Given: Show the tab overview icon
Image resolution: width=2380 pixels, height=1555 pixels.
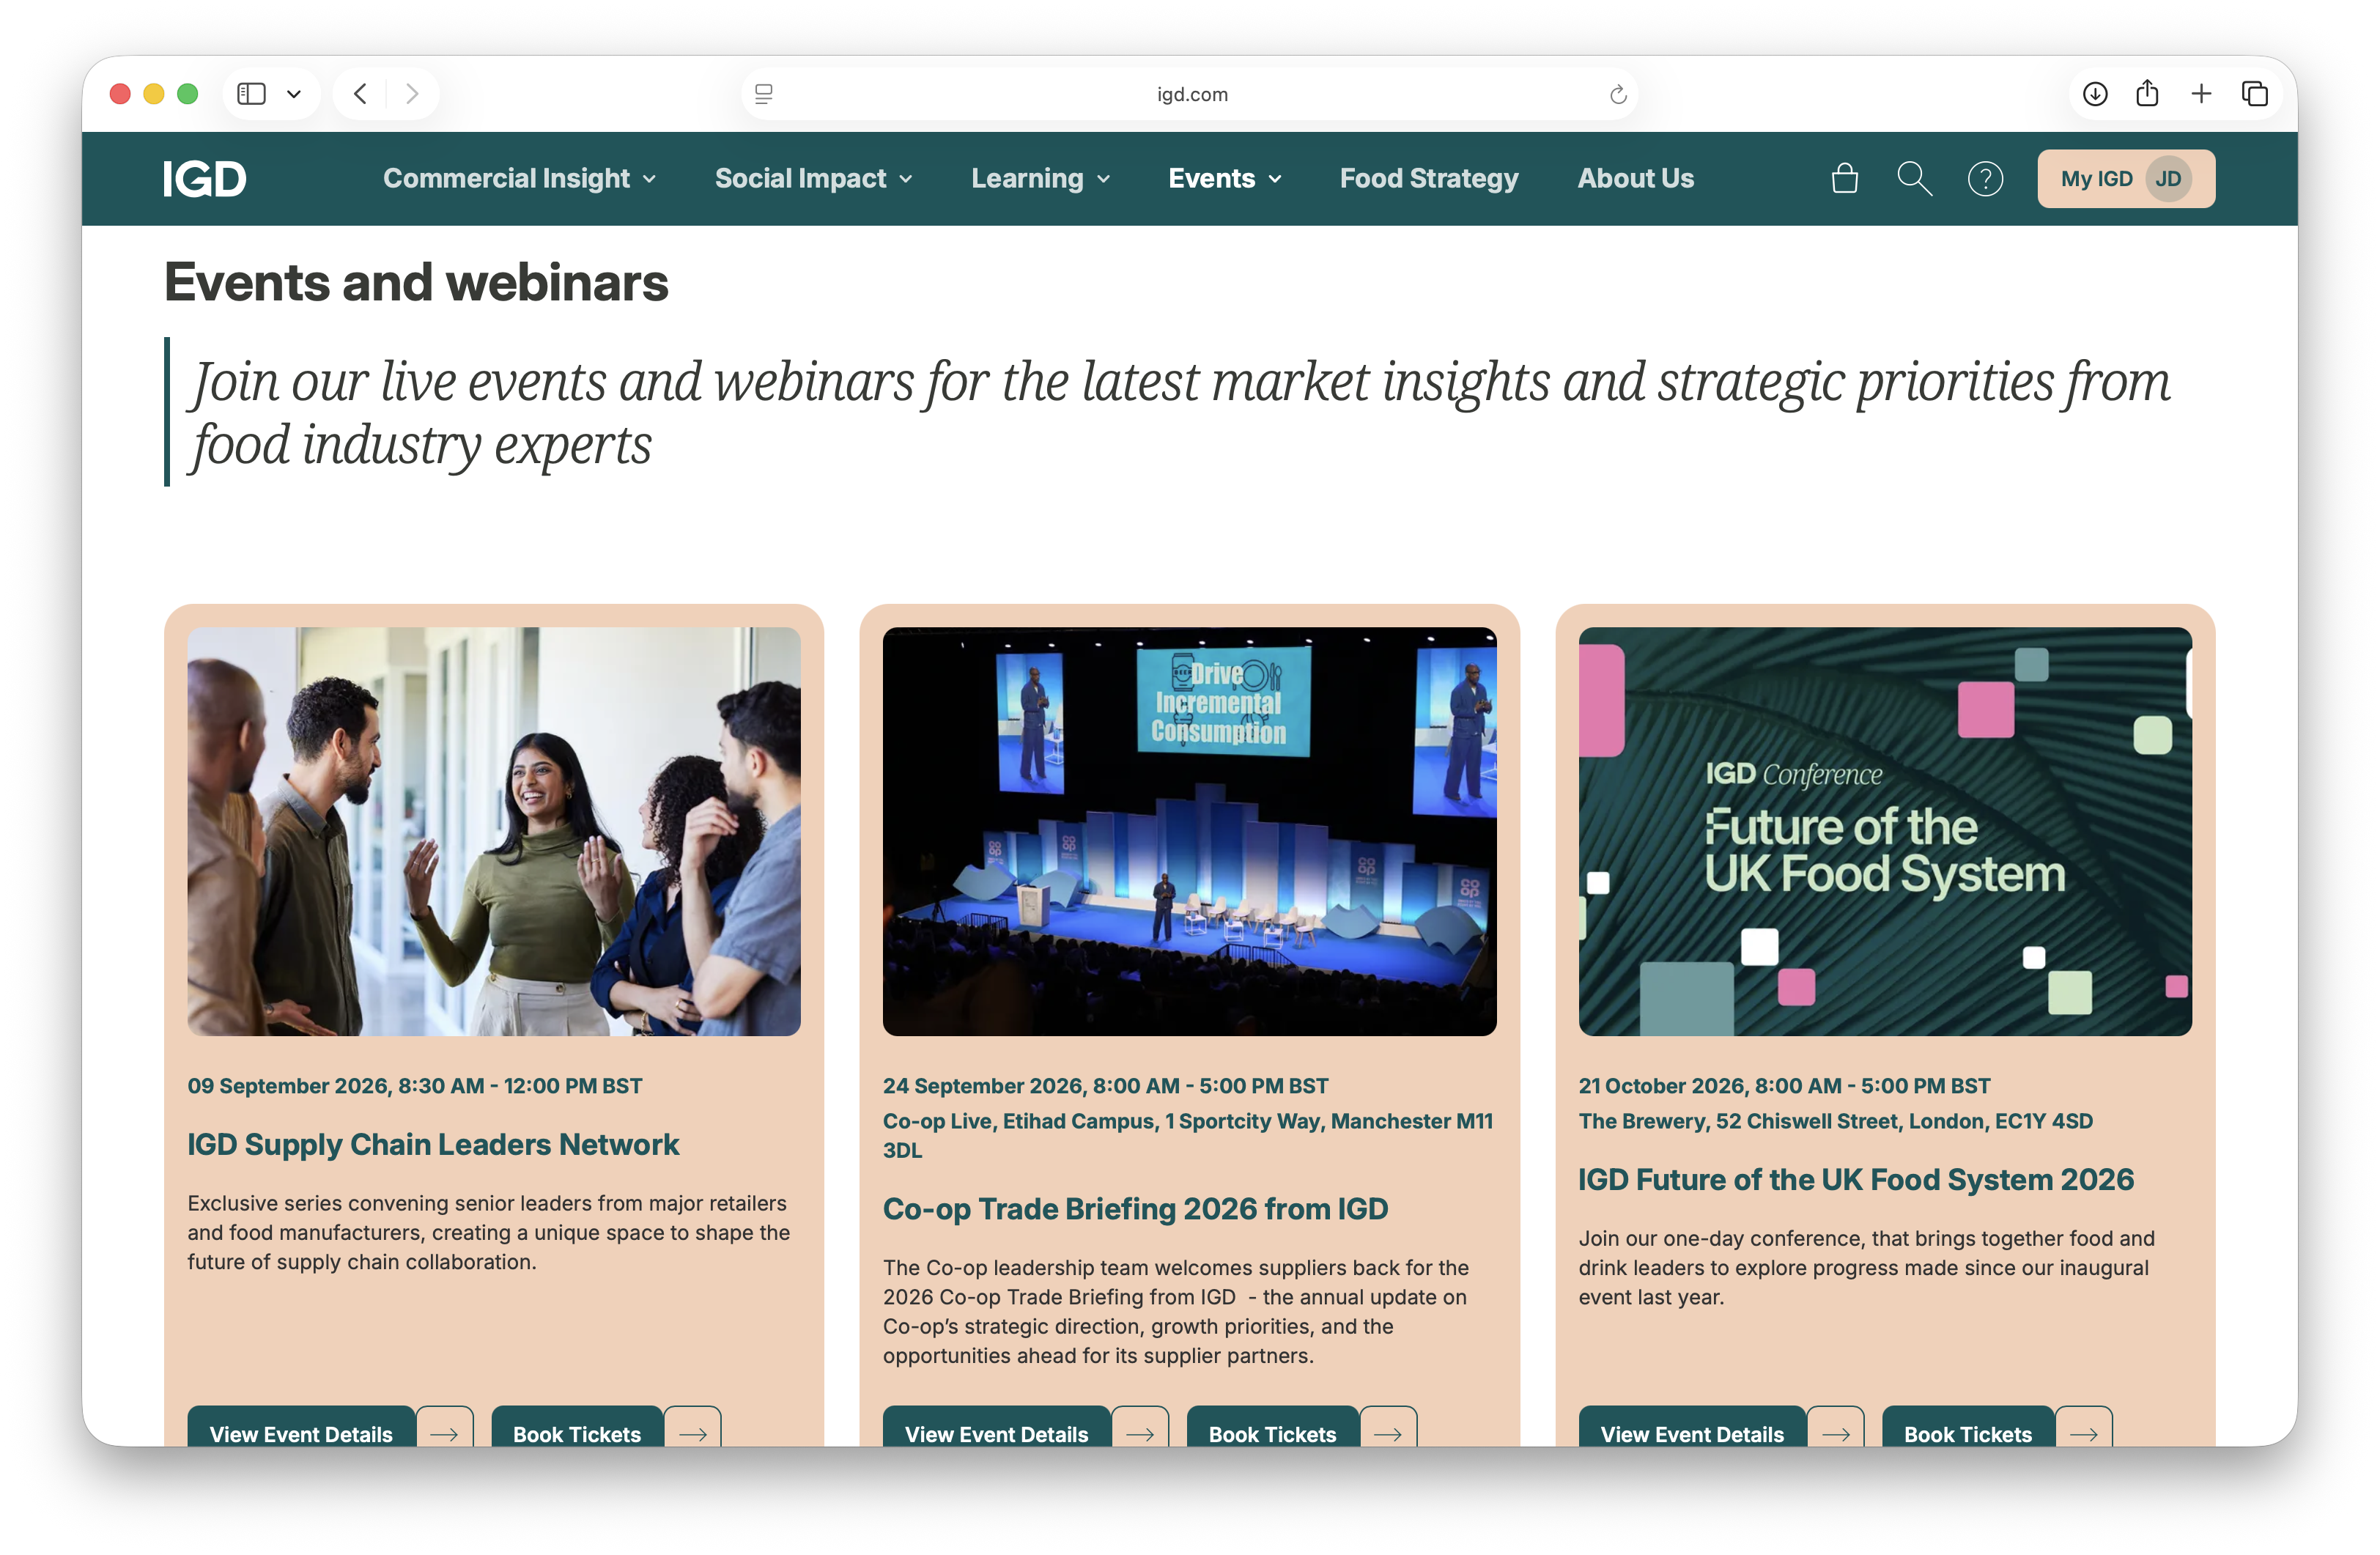Looking at the screenshot, I should pyautogui.click(x=2255, y=94).
